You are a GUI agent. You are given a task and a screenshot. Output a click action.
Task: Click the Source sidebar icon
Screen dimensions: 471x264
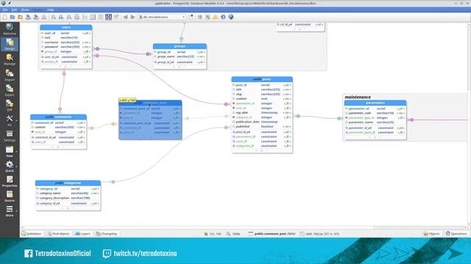click(10, 197)
